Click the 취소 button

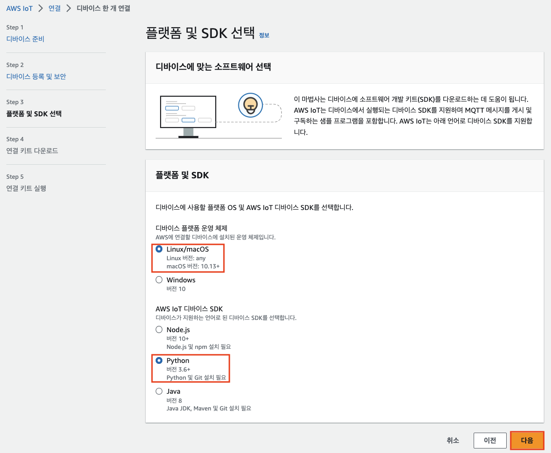click(x=453, y=440)
